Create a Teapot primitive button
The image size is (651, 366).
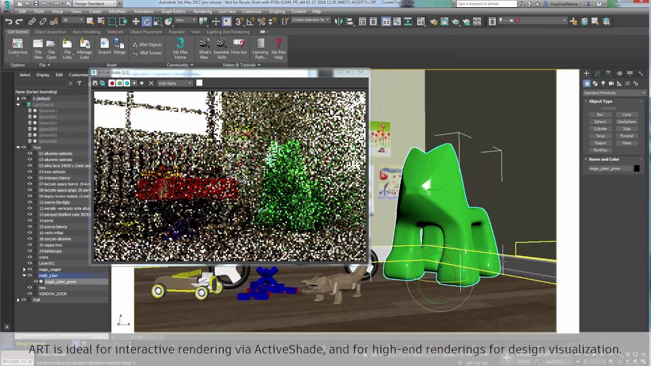point(600,143)
